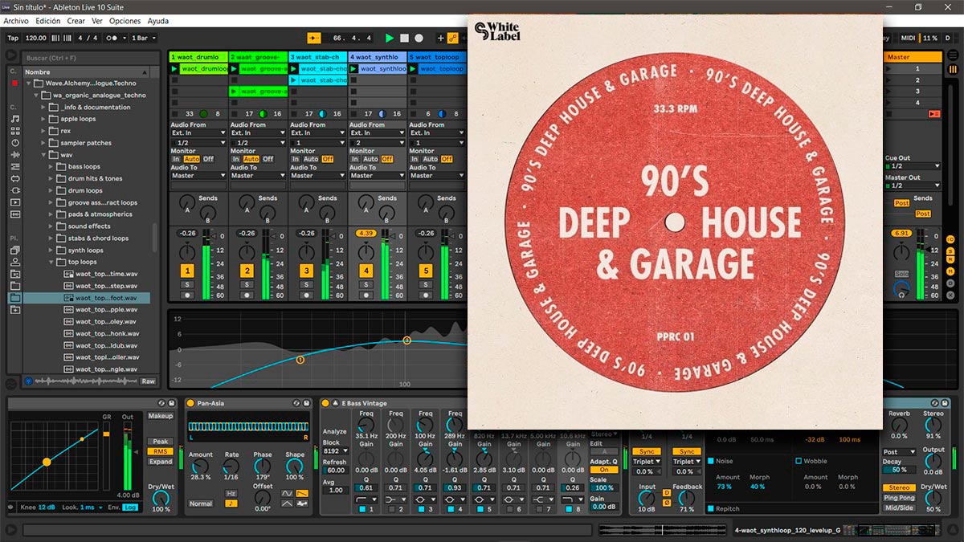Toggle track 1 activator button
This screenshot has height=542, width=964.
[187, 271]
